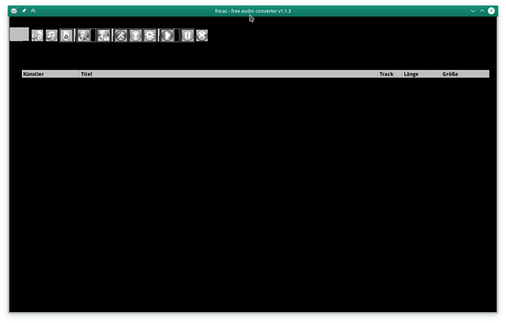
Task: Query the CD database with the magnifier disc icon
Action: [x=84, y=35]
